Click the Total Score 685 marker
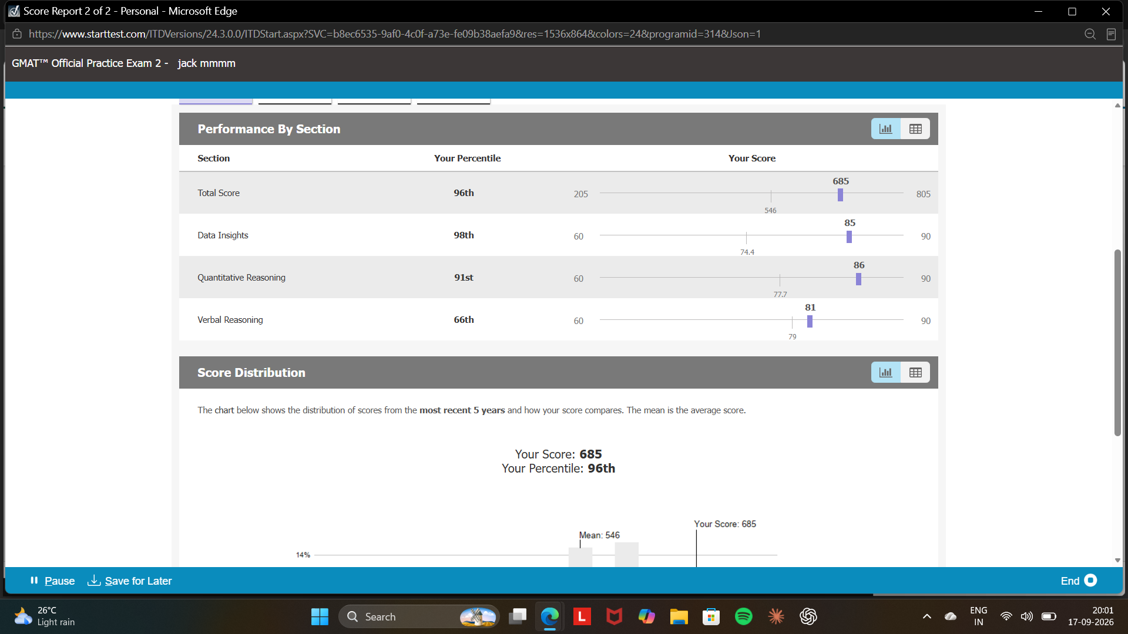 pyautogui.click(x=840, y=194)
